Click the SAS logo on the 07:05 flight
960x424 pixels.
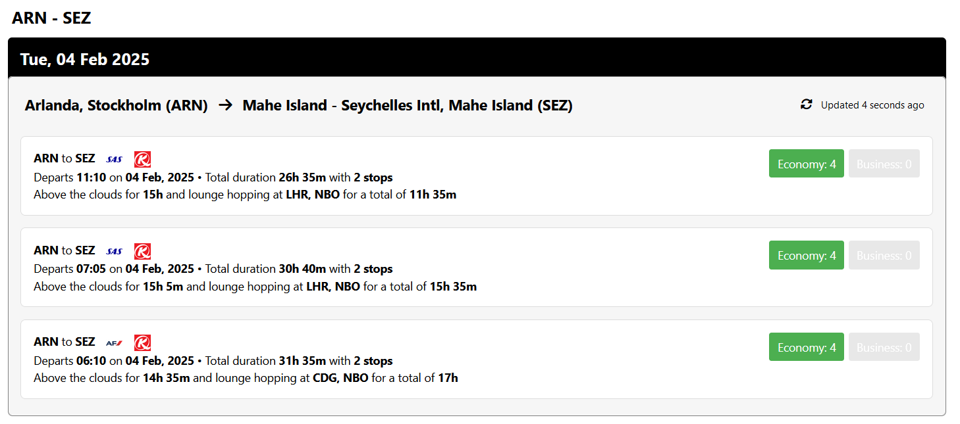(115, 251)
